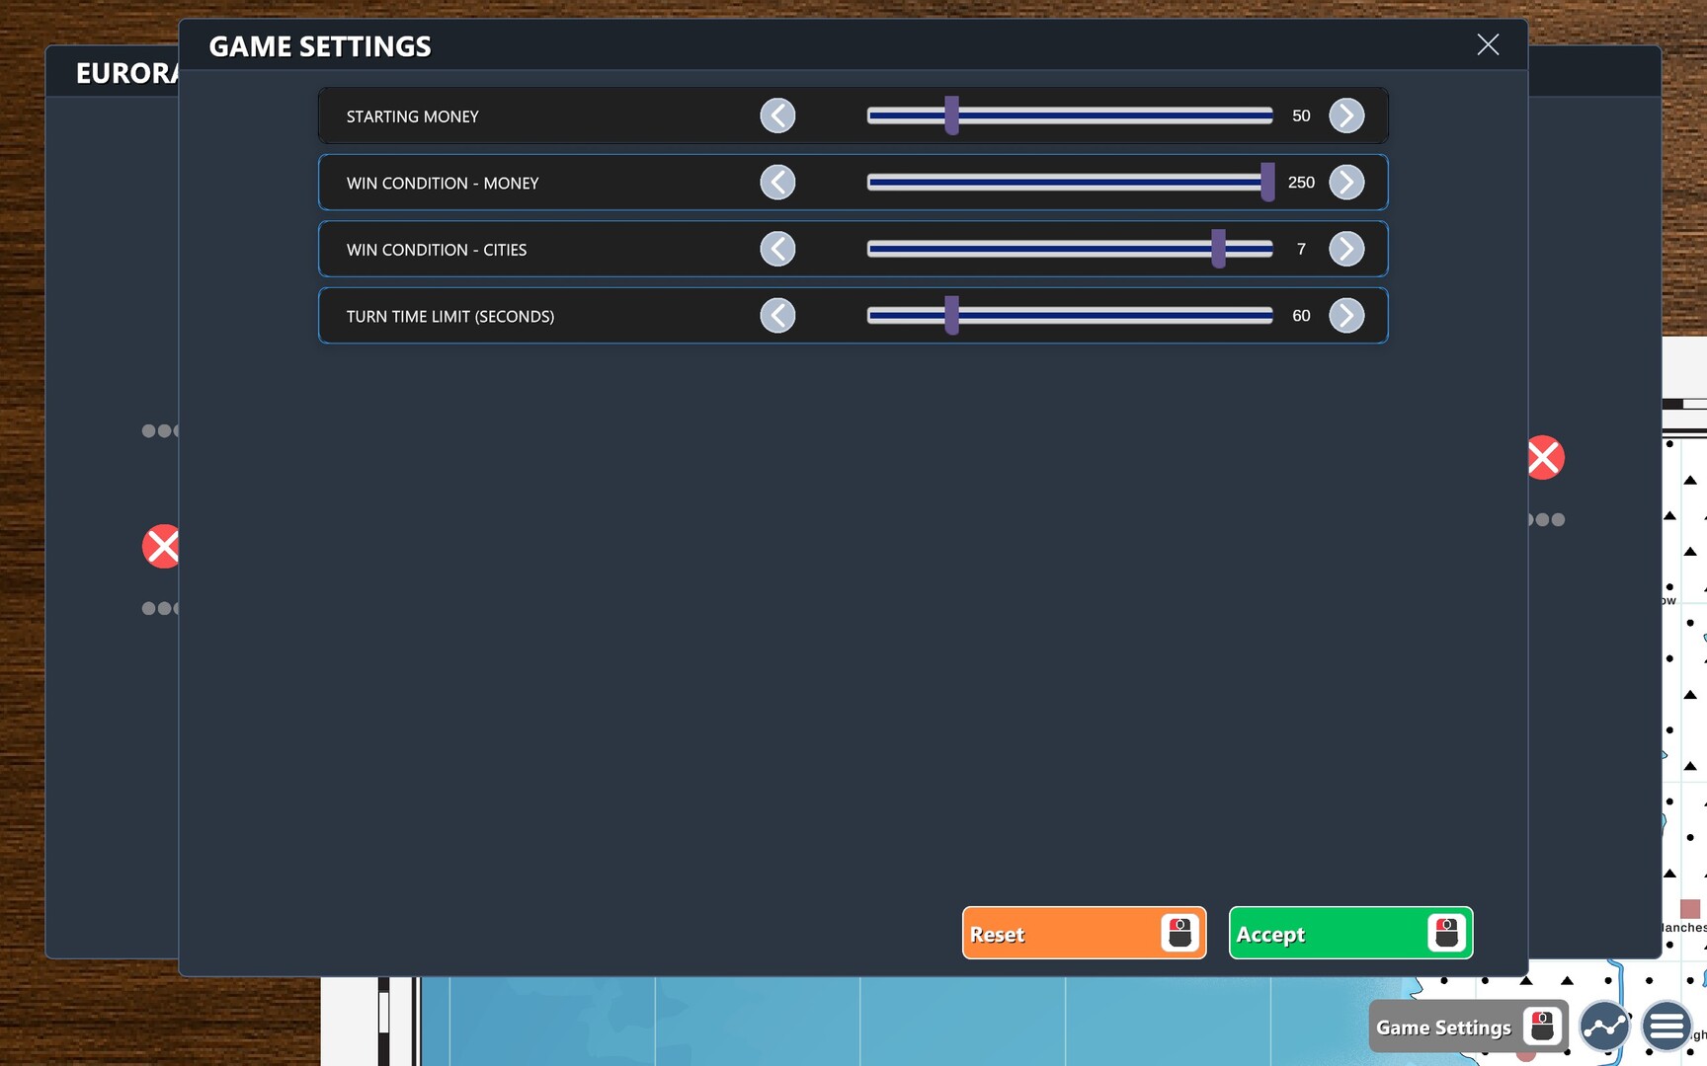Decrease Win Condition - Money value
Screen dimensions: 1707x1066
(x=777, y=182)
